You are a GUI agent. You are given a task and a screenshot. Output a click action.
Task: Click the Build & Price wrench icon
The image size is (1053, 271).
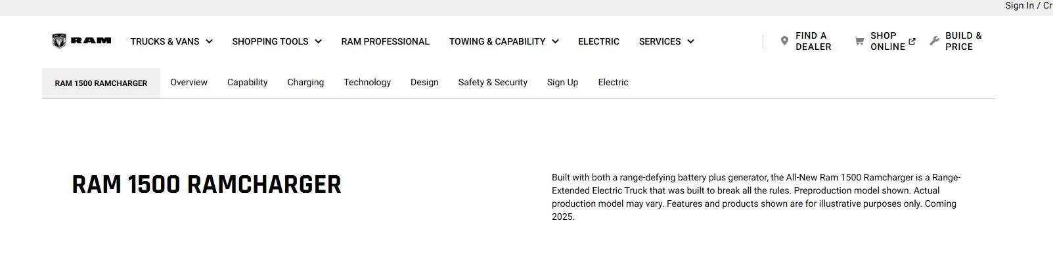935,41
